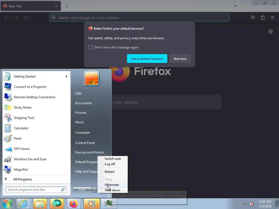Click the user account picture

tap(92, 78)
